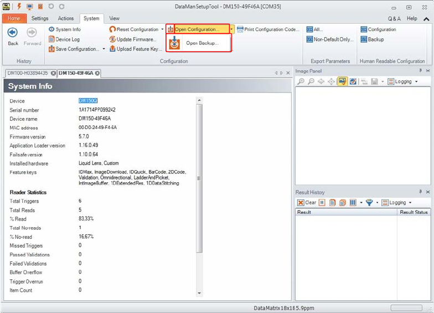Click the System Info panel vertical scrollbar
Screen dimensions: 434x313
[x=199, y=177]
